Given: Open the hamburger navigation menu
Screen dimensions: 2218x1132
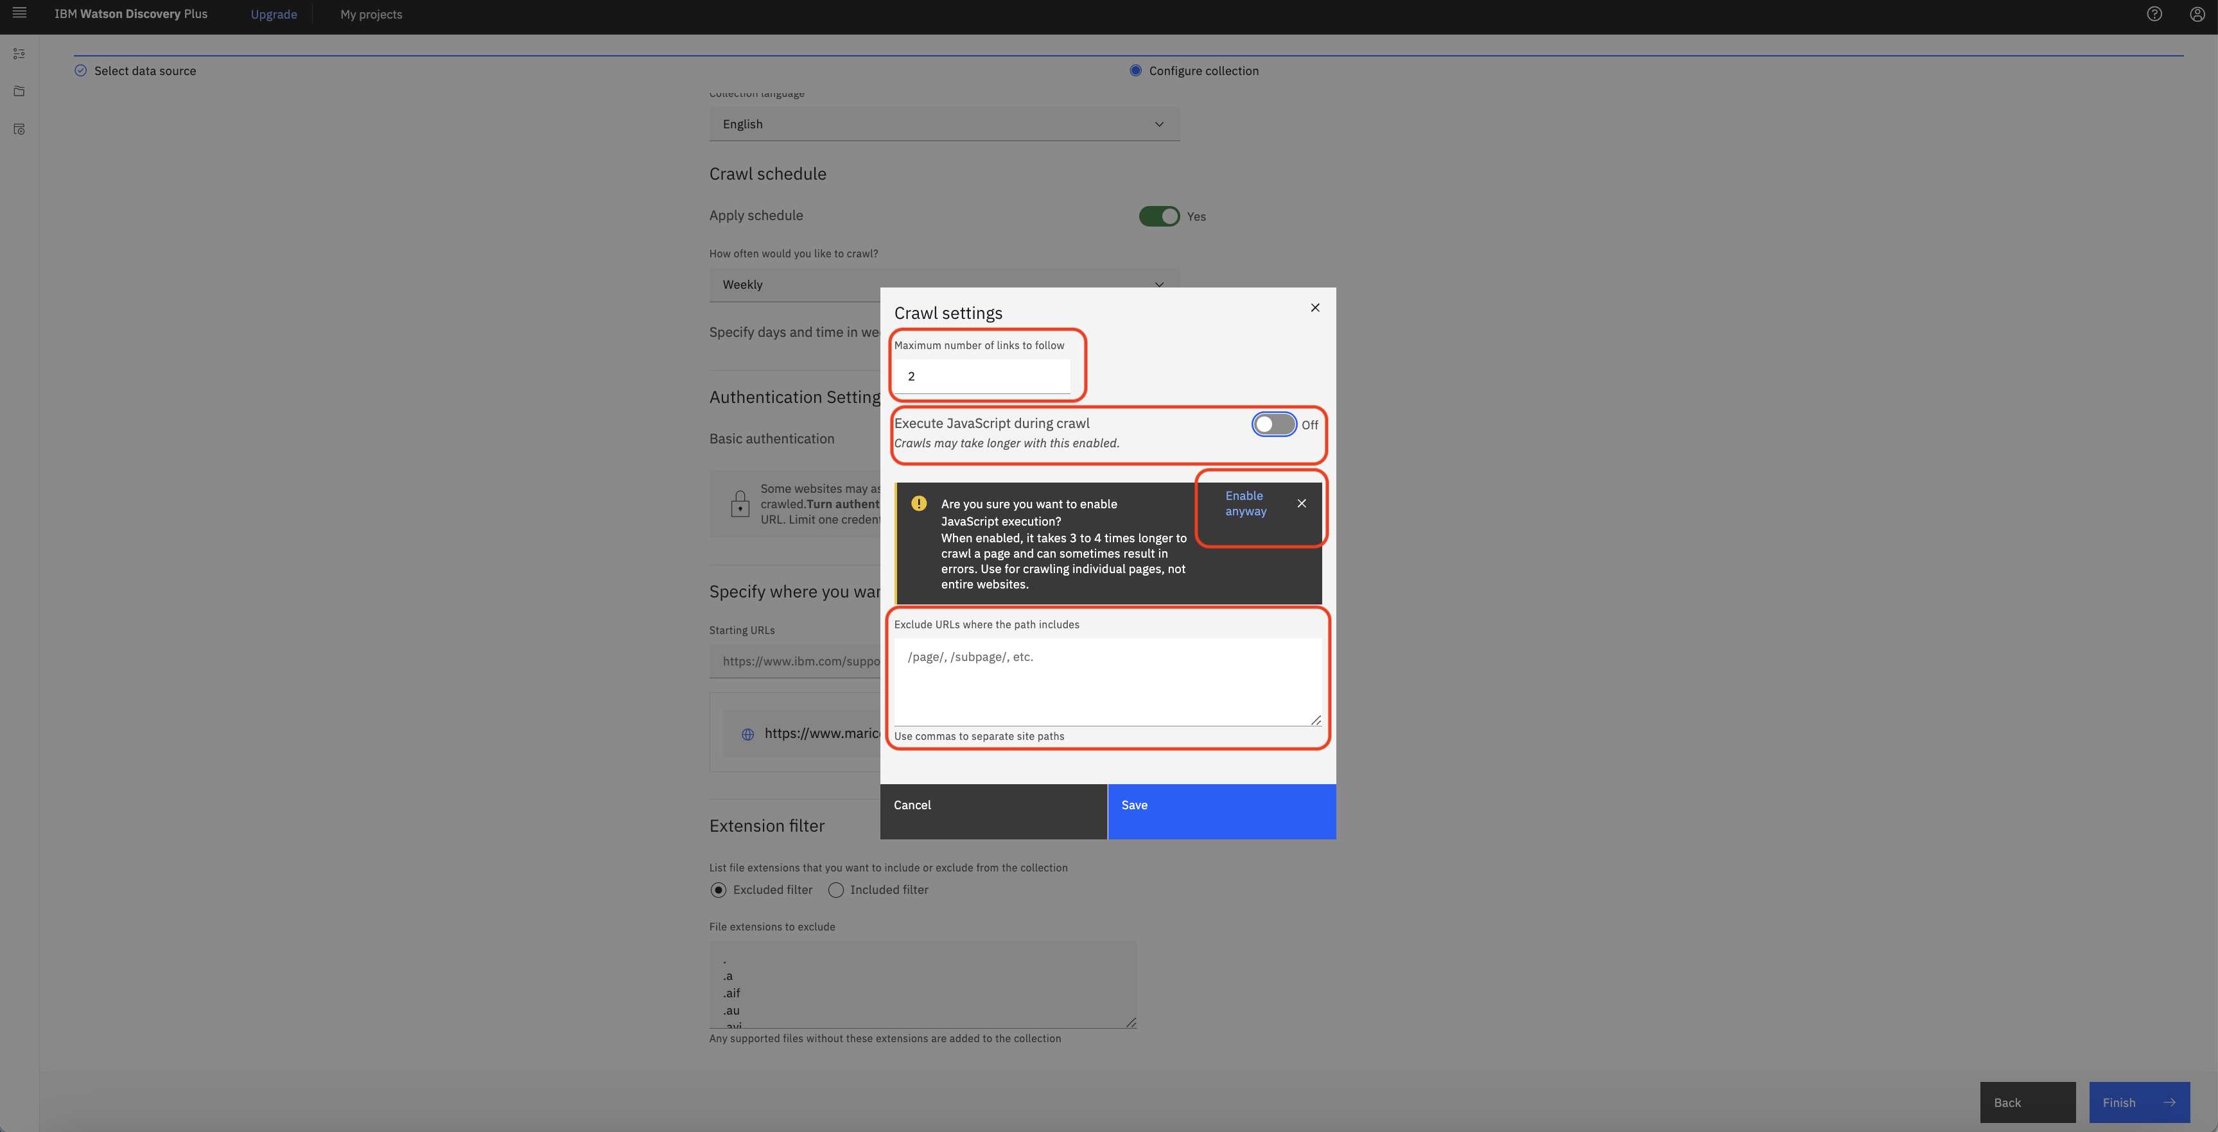Looking at the screenshot, I should coord(19,13).
